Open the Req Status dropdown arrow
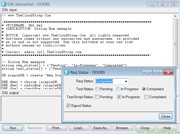Screen dimensions: 180x134 point(126,81)
